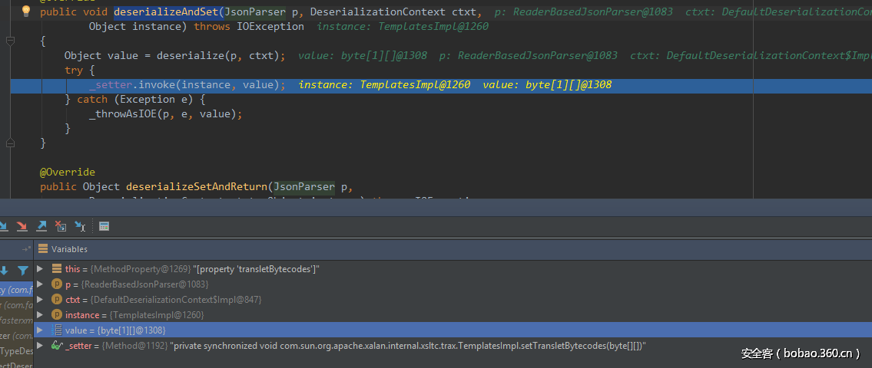Expand the 'this' MethodProperty variable node

[x=40, y=269]
